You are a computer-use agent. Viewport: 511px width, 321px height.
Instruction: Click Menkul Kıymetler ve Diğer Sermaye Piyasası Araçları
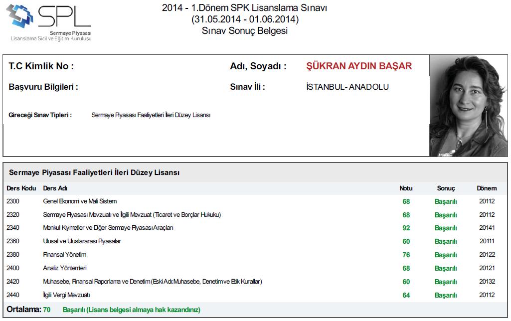108,228
